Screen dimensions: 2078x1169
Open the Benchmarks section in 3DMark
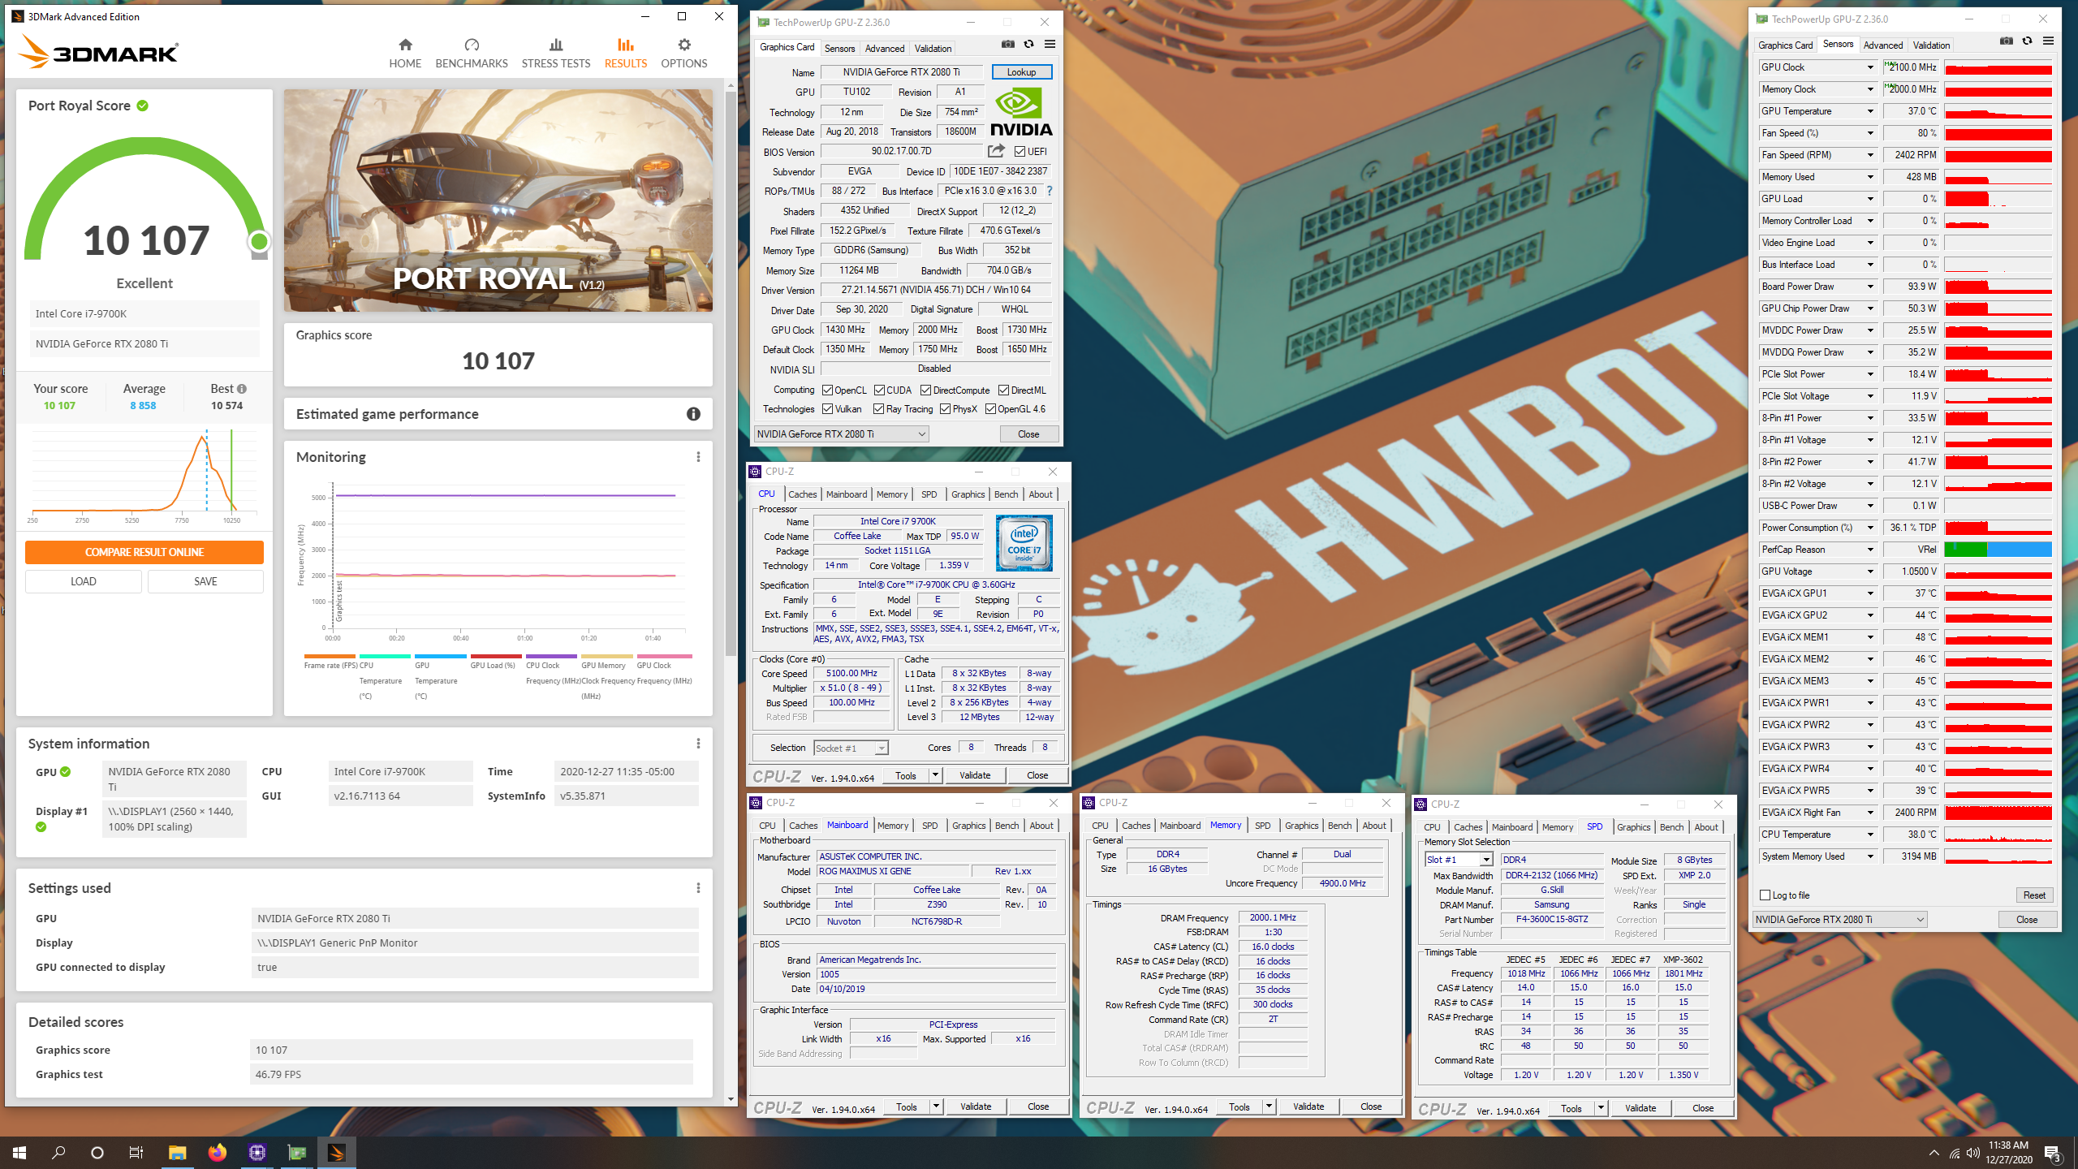[472, 53]
